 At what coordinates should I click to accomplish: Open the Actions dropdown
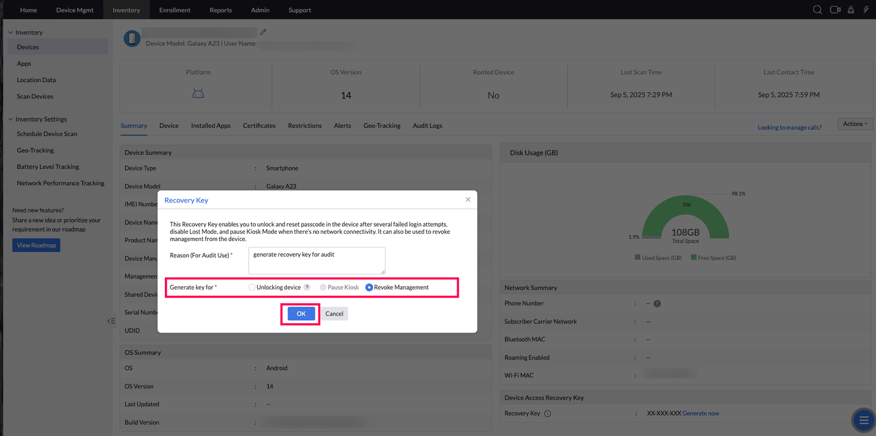pos(855,124)
